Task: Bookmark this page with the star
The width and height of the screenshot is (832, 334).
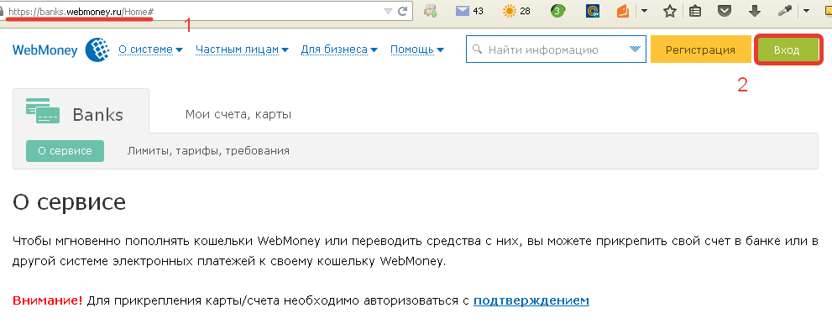Action: tap(670, 11)
